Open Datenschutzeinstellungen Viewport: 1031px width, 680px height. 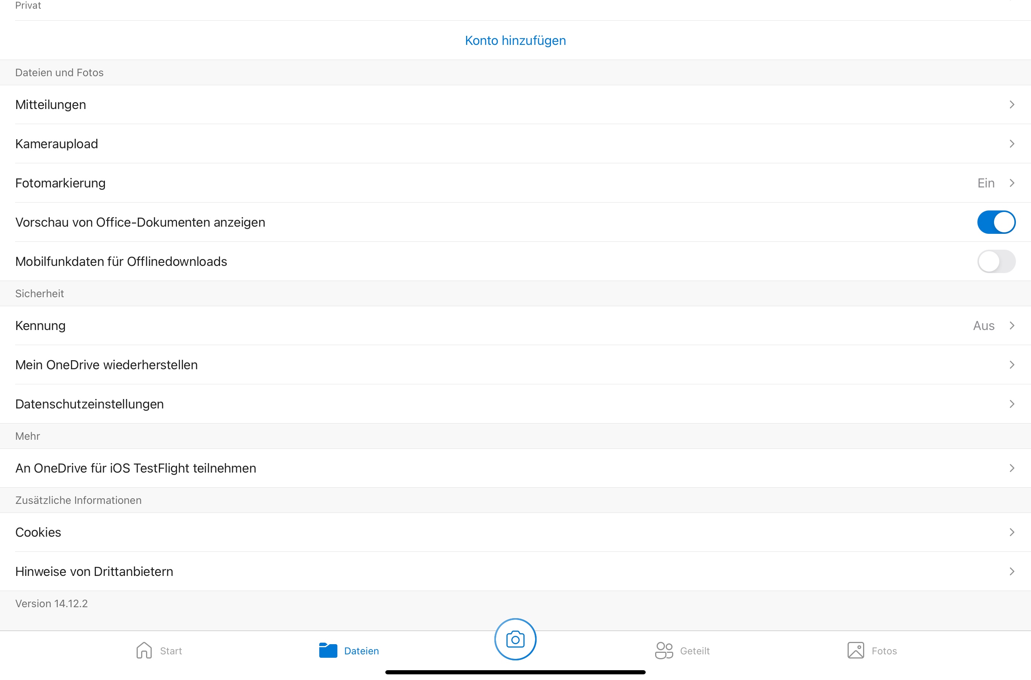[89, 404]
